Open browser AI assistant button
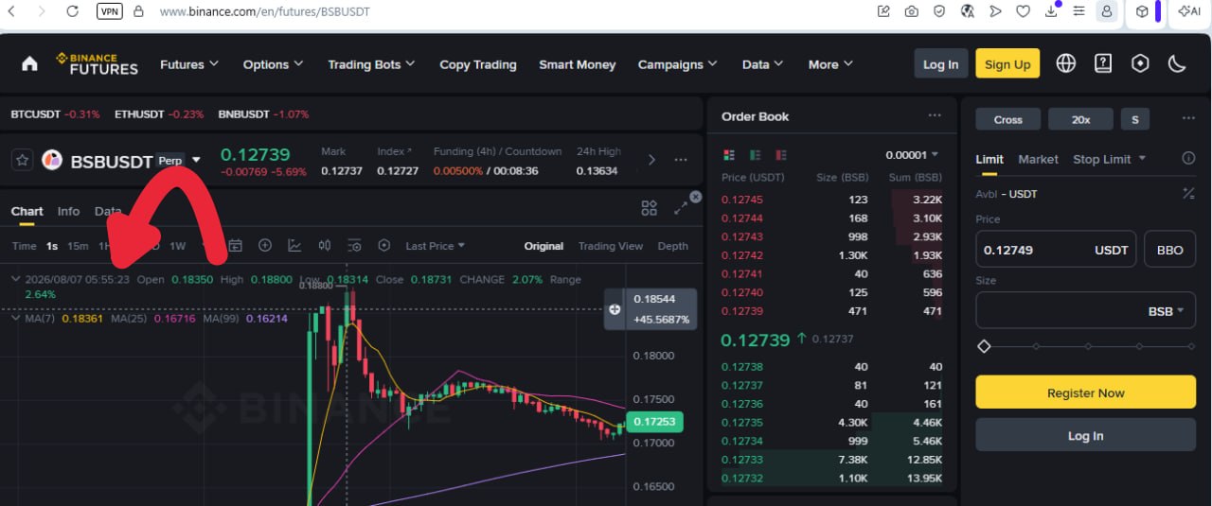This screenshot has height=506, width=1212. coord(1189,11)
